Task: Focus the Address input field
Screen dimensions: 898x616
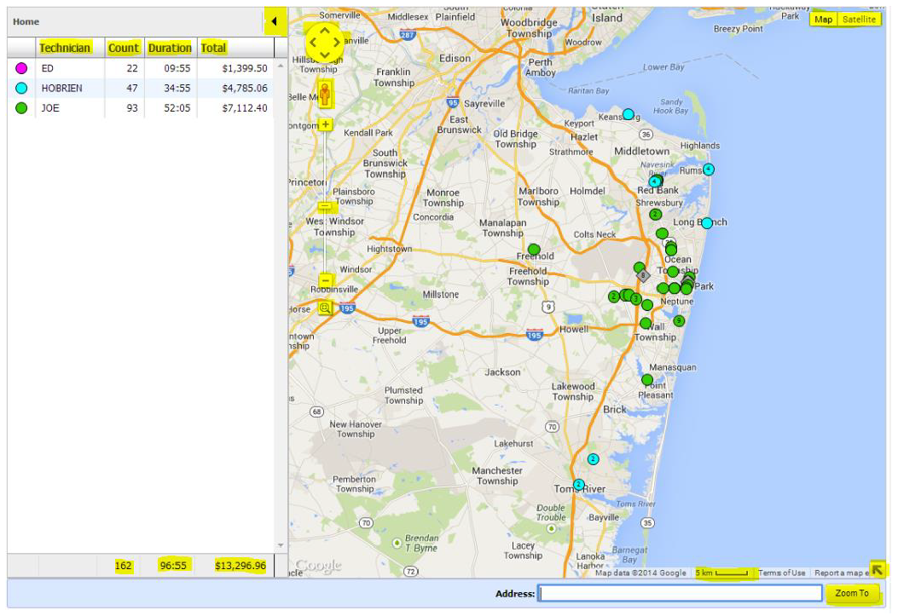Action: click(681, 594)
